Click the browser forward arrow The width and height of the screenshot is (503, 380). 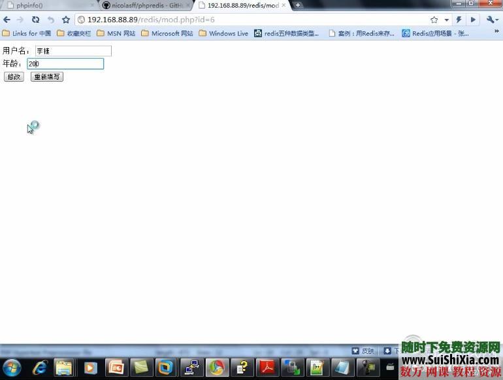point(20,20)
